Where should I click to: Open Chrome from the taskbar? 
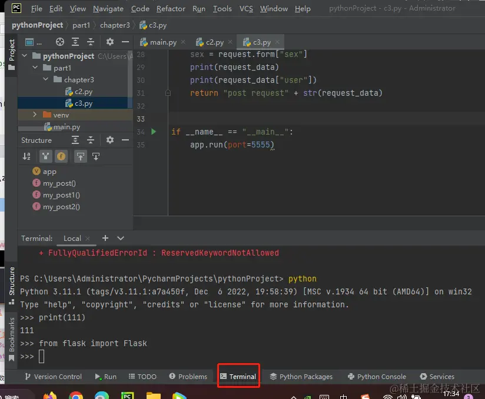pos(76,395)
